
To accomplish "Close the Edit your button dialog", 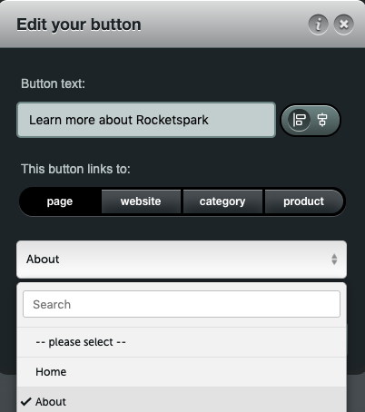I will click(x=344, y=25).
